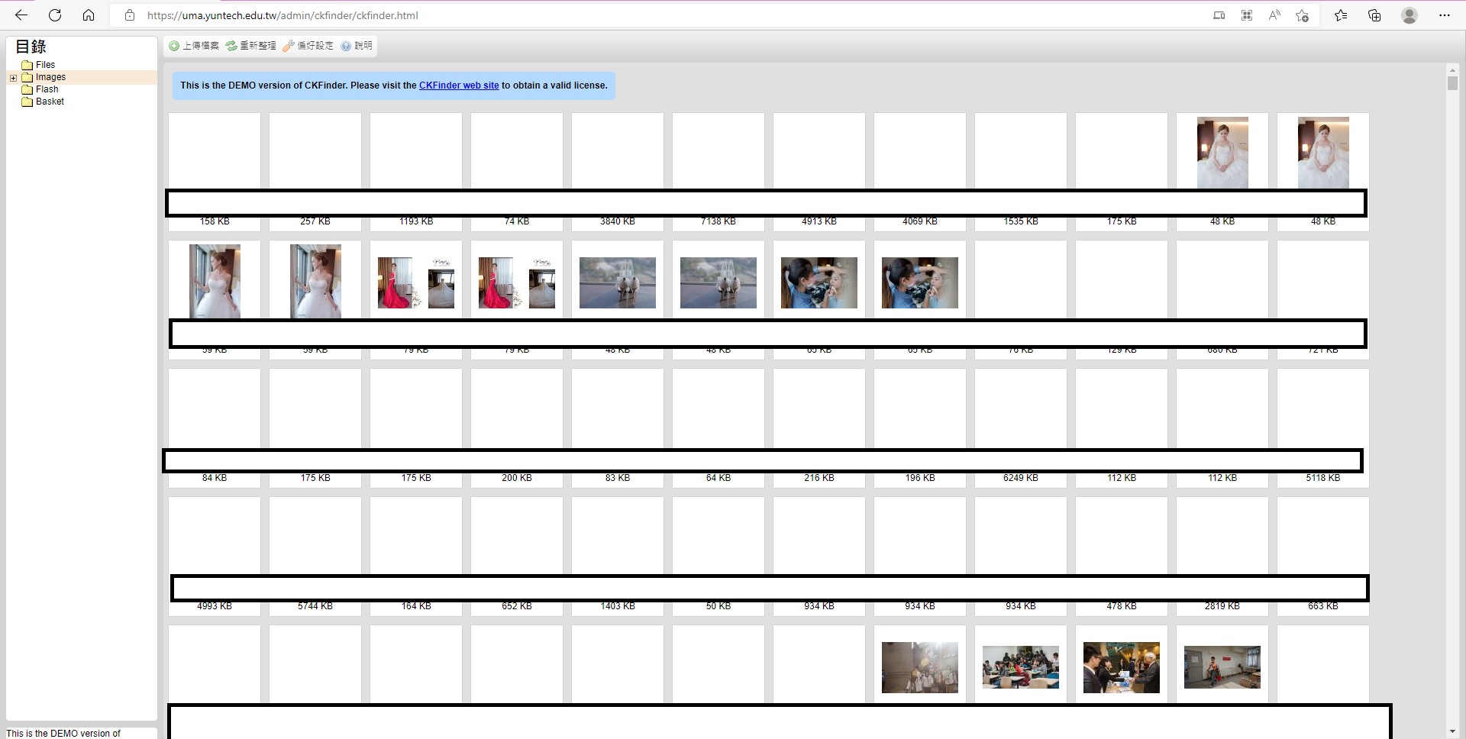The image size is (1466, 739).
Task: Click the Files folder icon
Action: 27,65
